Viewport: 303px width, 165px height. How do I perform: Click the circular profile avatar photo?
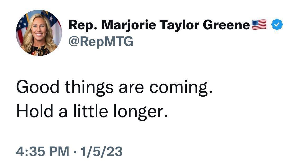pyautogui.click(x=39, y=33)
